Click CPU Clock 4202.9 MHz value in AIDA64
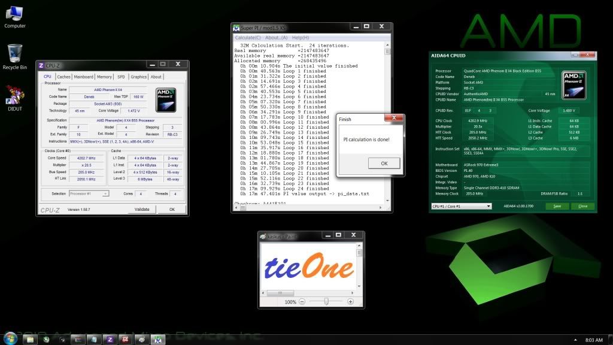Viewport: 613px width, 345px height. pos(478,121)
